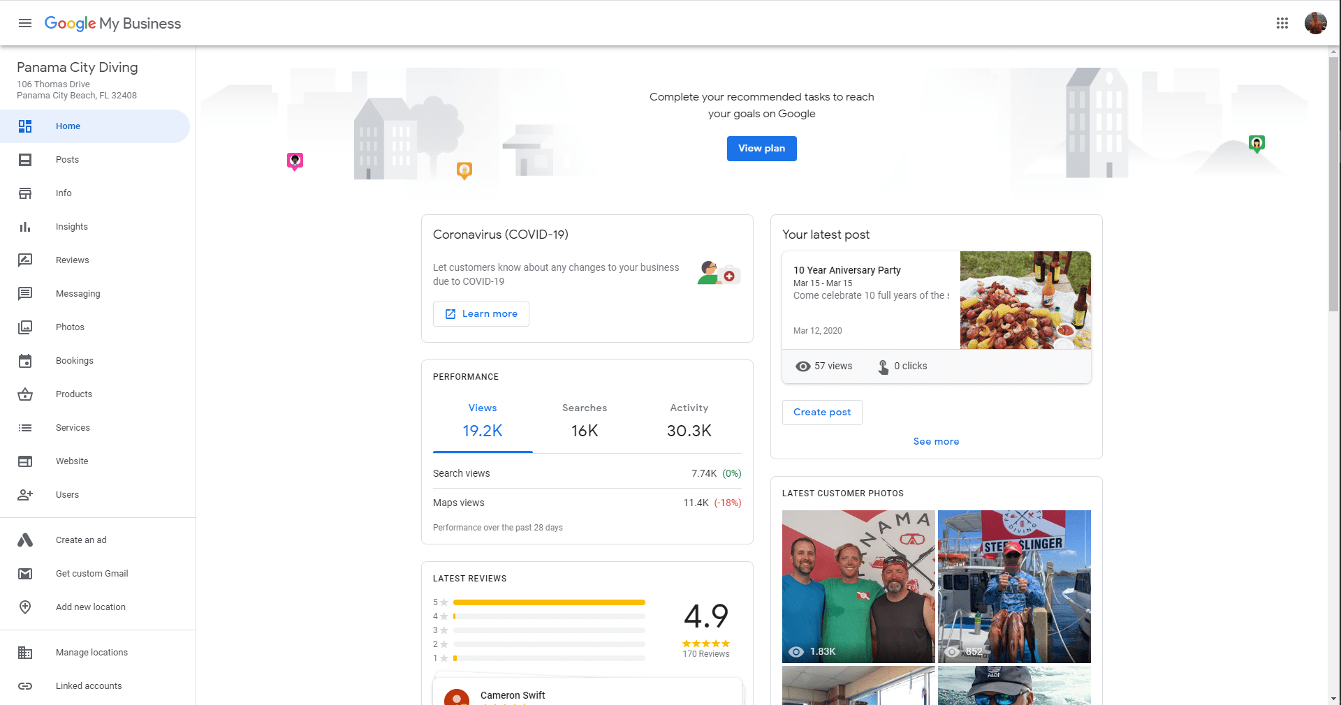Open See more under Your latest post

[936, 441]
